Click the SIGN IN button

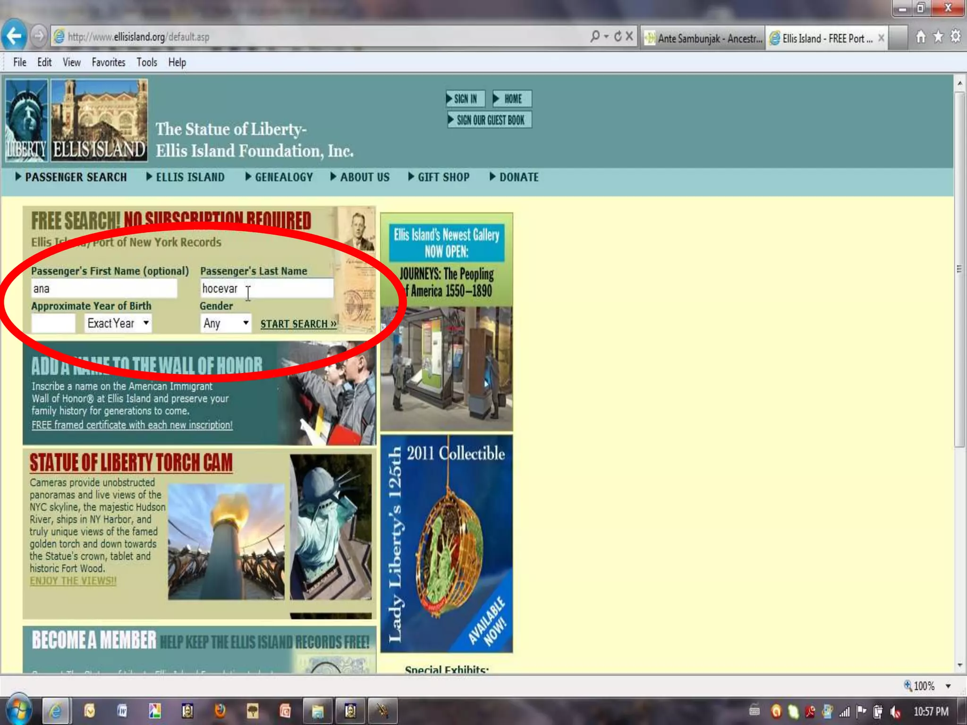coord(465,99)
